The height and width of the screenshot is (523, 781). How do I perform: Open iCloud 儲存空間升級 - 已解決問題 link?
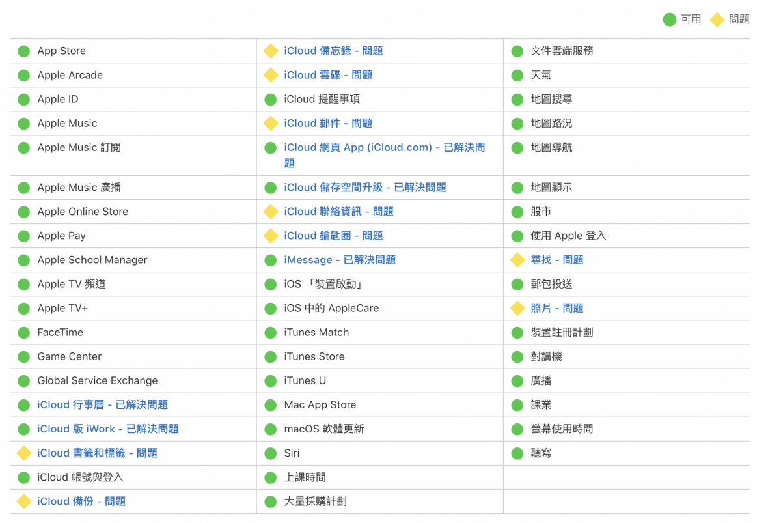pos(365,188)
